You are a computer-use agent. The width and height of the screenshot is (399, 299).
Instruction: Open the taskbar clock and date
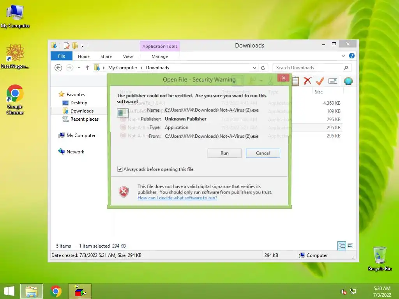(x=382, y=292)
